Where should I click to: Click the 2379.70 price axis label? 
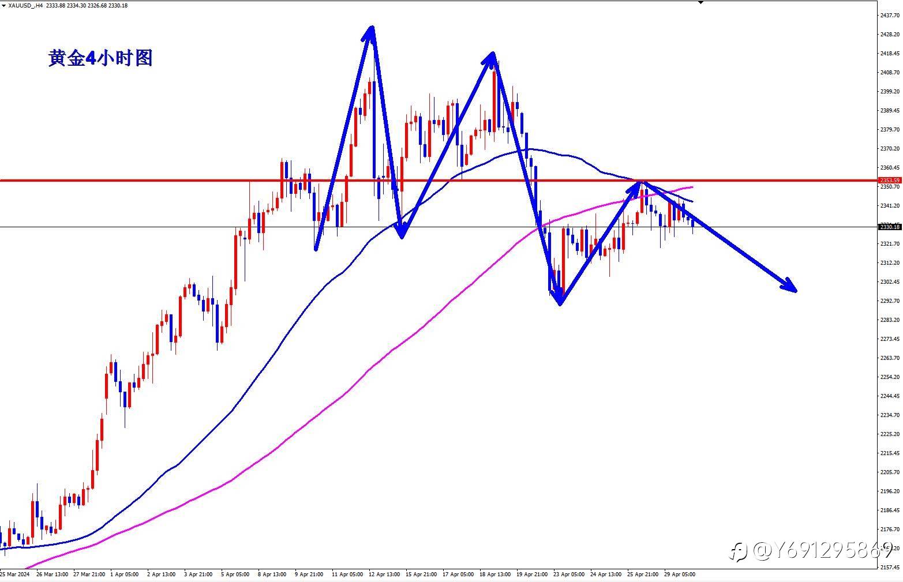pyautogui.click(x=890, y=130)
